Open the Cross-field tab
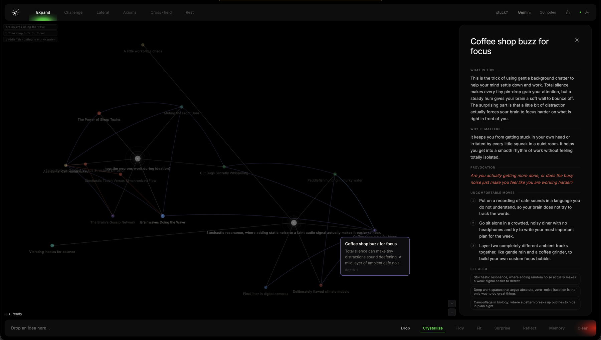Image resolution: width=601 pixels, height=340 pixels. pos(161,12)
